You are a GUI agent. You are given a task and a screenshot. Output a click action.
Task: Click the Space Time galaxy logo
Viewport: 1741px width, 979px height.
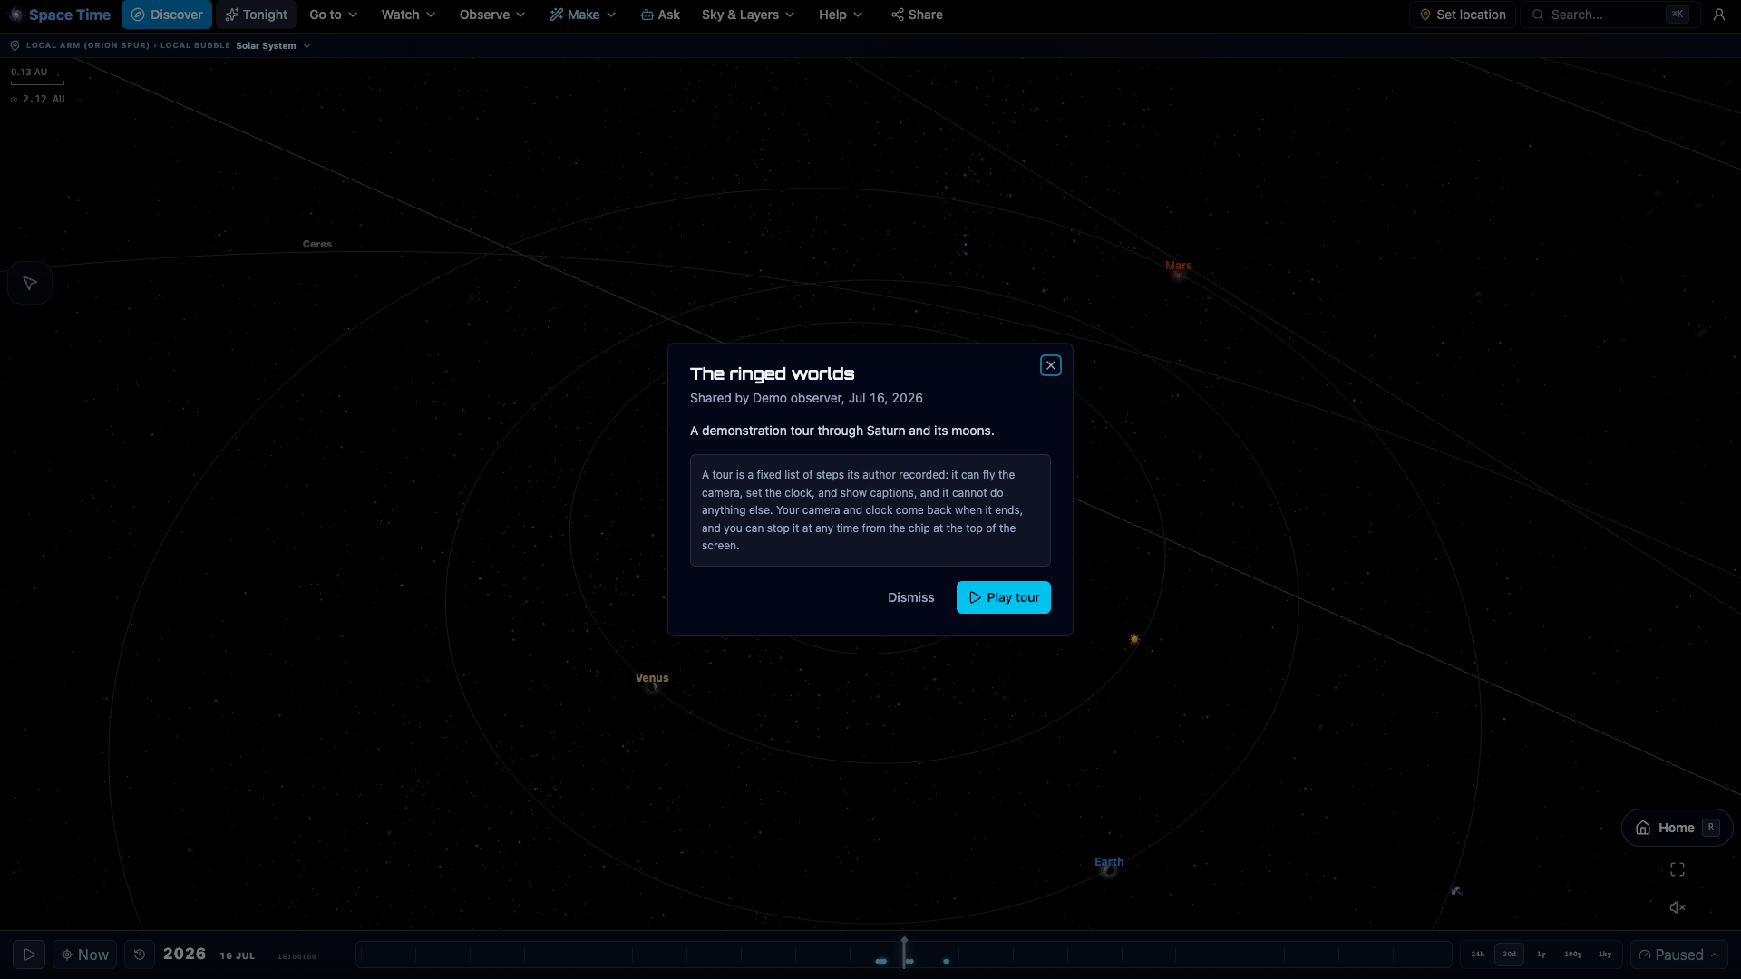pyautogui.click(x=15, y=15)
